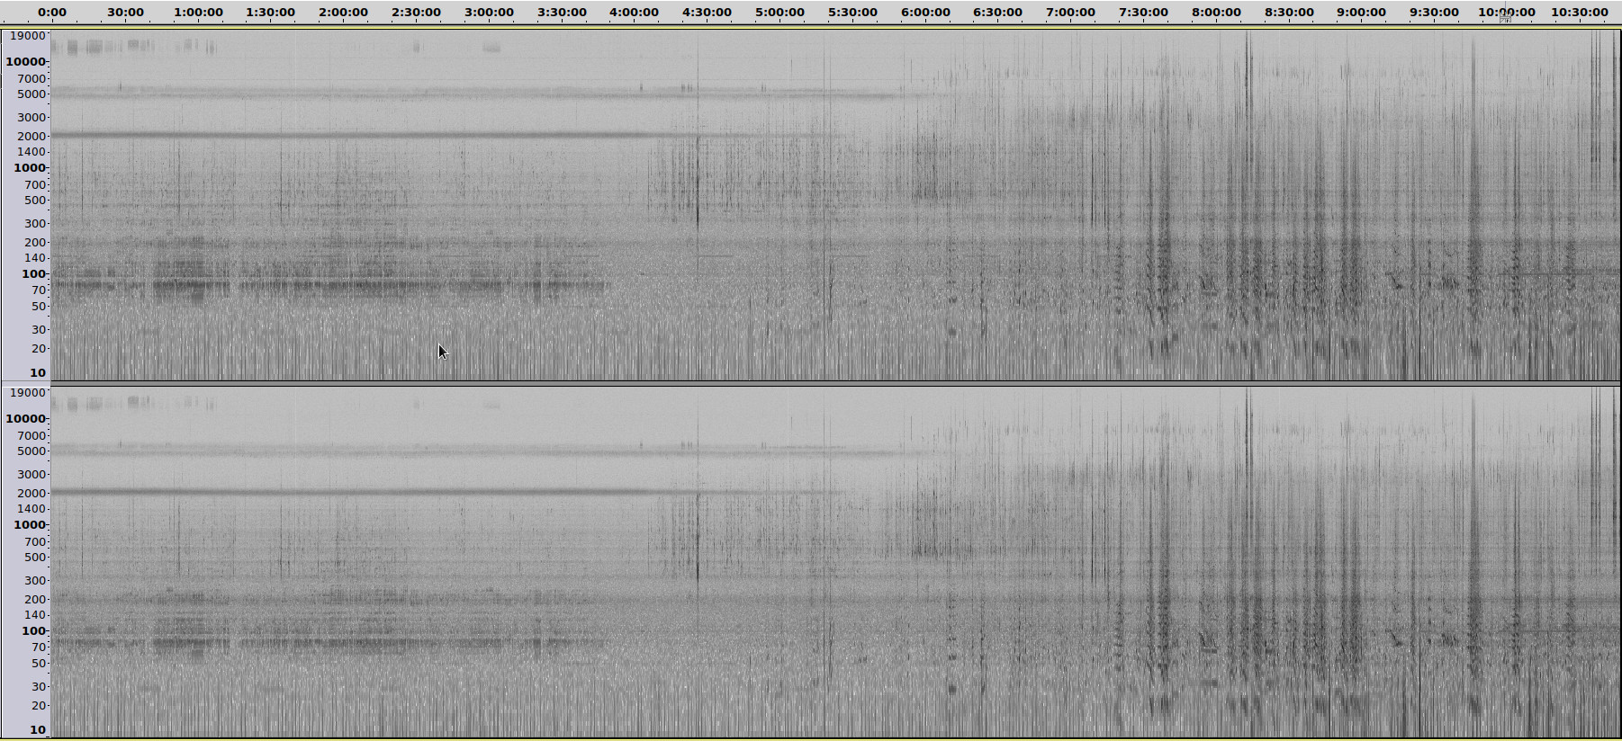
Task: Click 19000 on the bottom channel frequency scale
Action: pyautogui.click(x=27, y=392)
